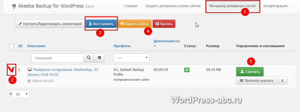Screen dimensions: 300x112
Task: Toggle the select-all checkbox in table header
Action: (x=12, y=46)
